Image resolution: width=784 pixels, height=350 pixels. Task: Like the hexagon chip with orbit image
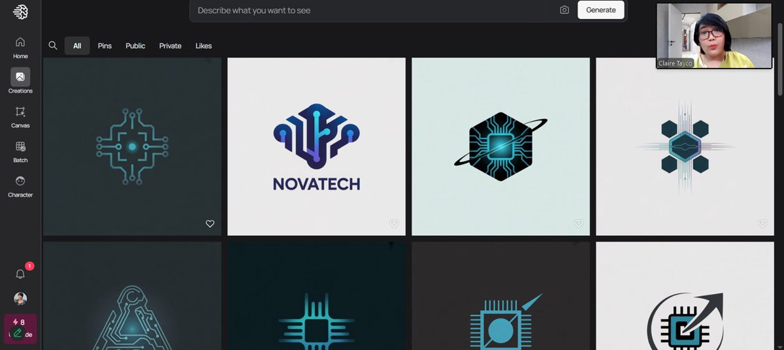tap(578, 223)
